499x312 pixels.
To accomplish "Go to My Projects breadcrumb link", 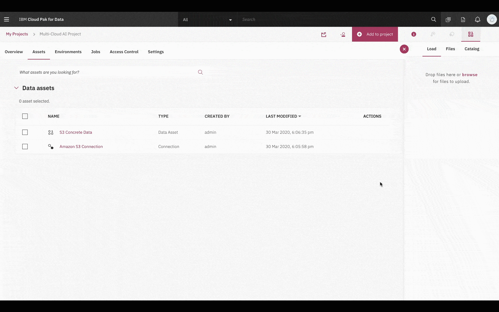I will pos(17,34).
